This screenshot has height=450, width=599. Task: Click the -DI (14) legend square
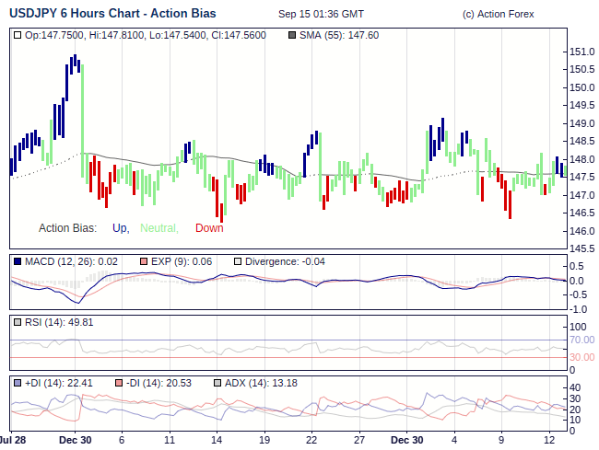tap(119, 383)
